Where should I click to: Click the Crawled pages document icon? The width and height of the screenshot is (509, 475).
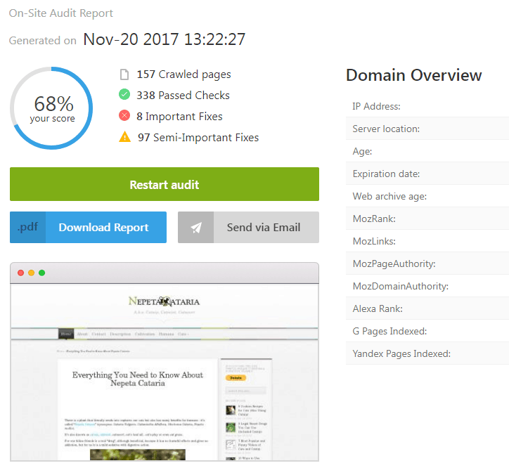[124, 74]
